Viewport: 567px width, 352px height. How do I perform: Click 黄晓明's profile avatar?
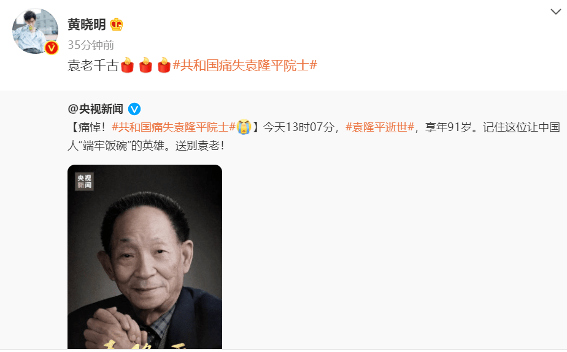pos(35,31)
